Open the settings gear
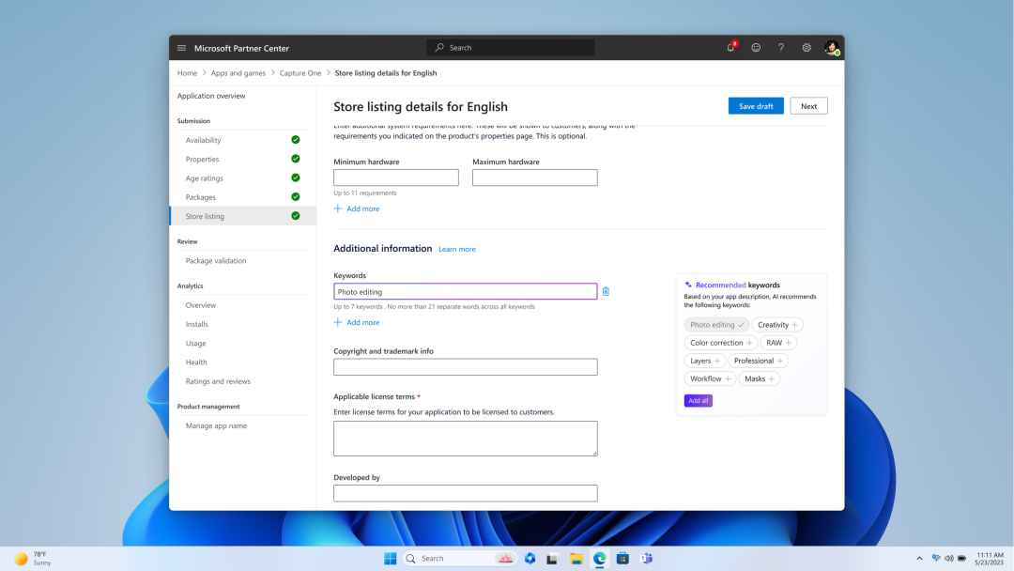 (x=806, y=47)
